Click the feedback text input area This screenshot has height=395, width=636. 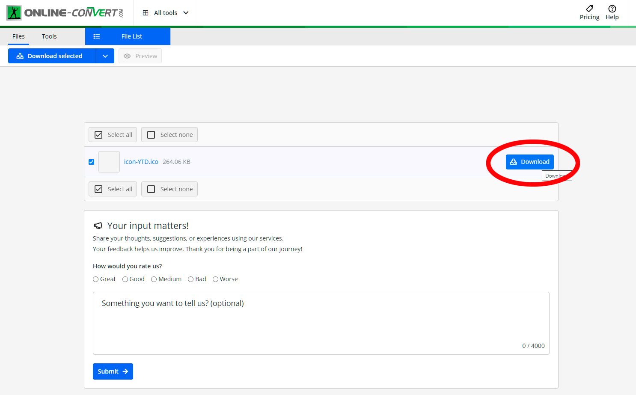(x=321, y=323)
